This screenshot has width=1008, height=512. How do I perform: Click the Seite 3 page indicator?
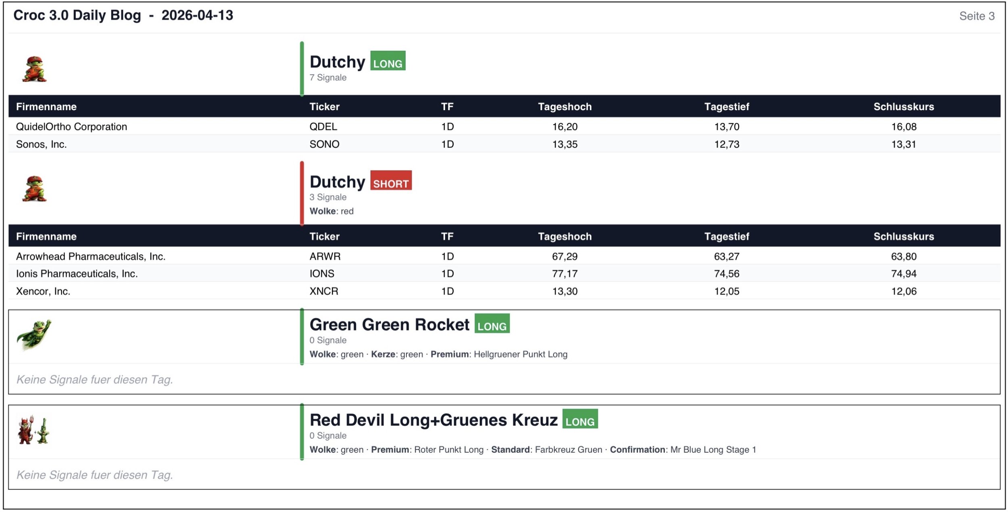pyautogui.click(x=976, y=16)
